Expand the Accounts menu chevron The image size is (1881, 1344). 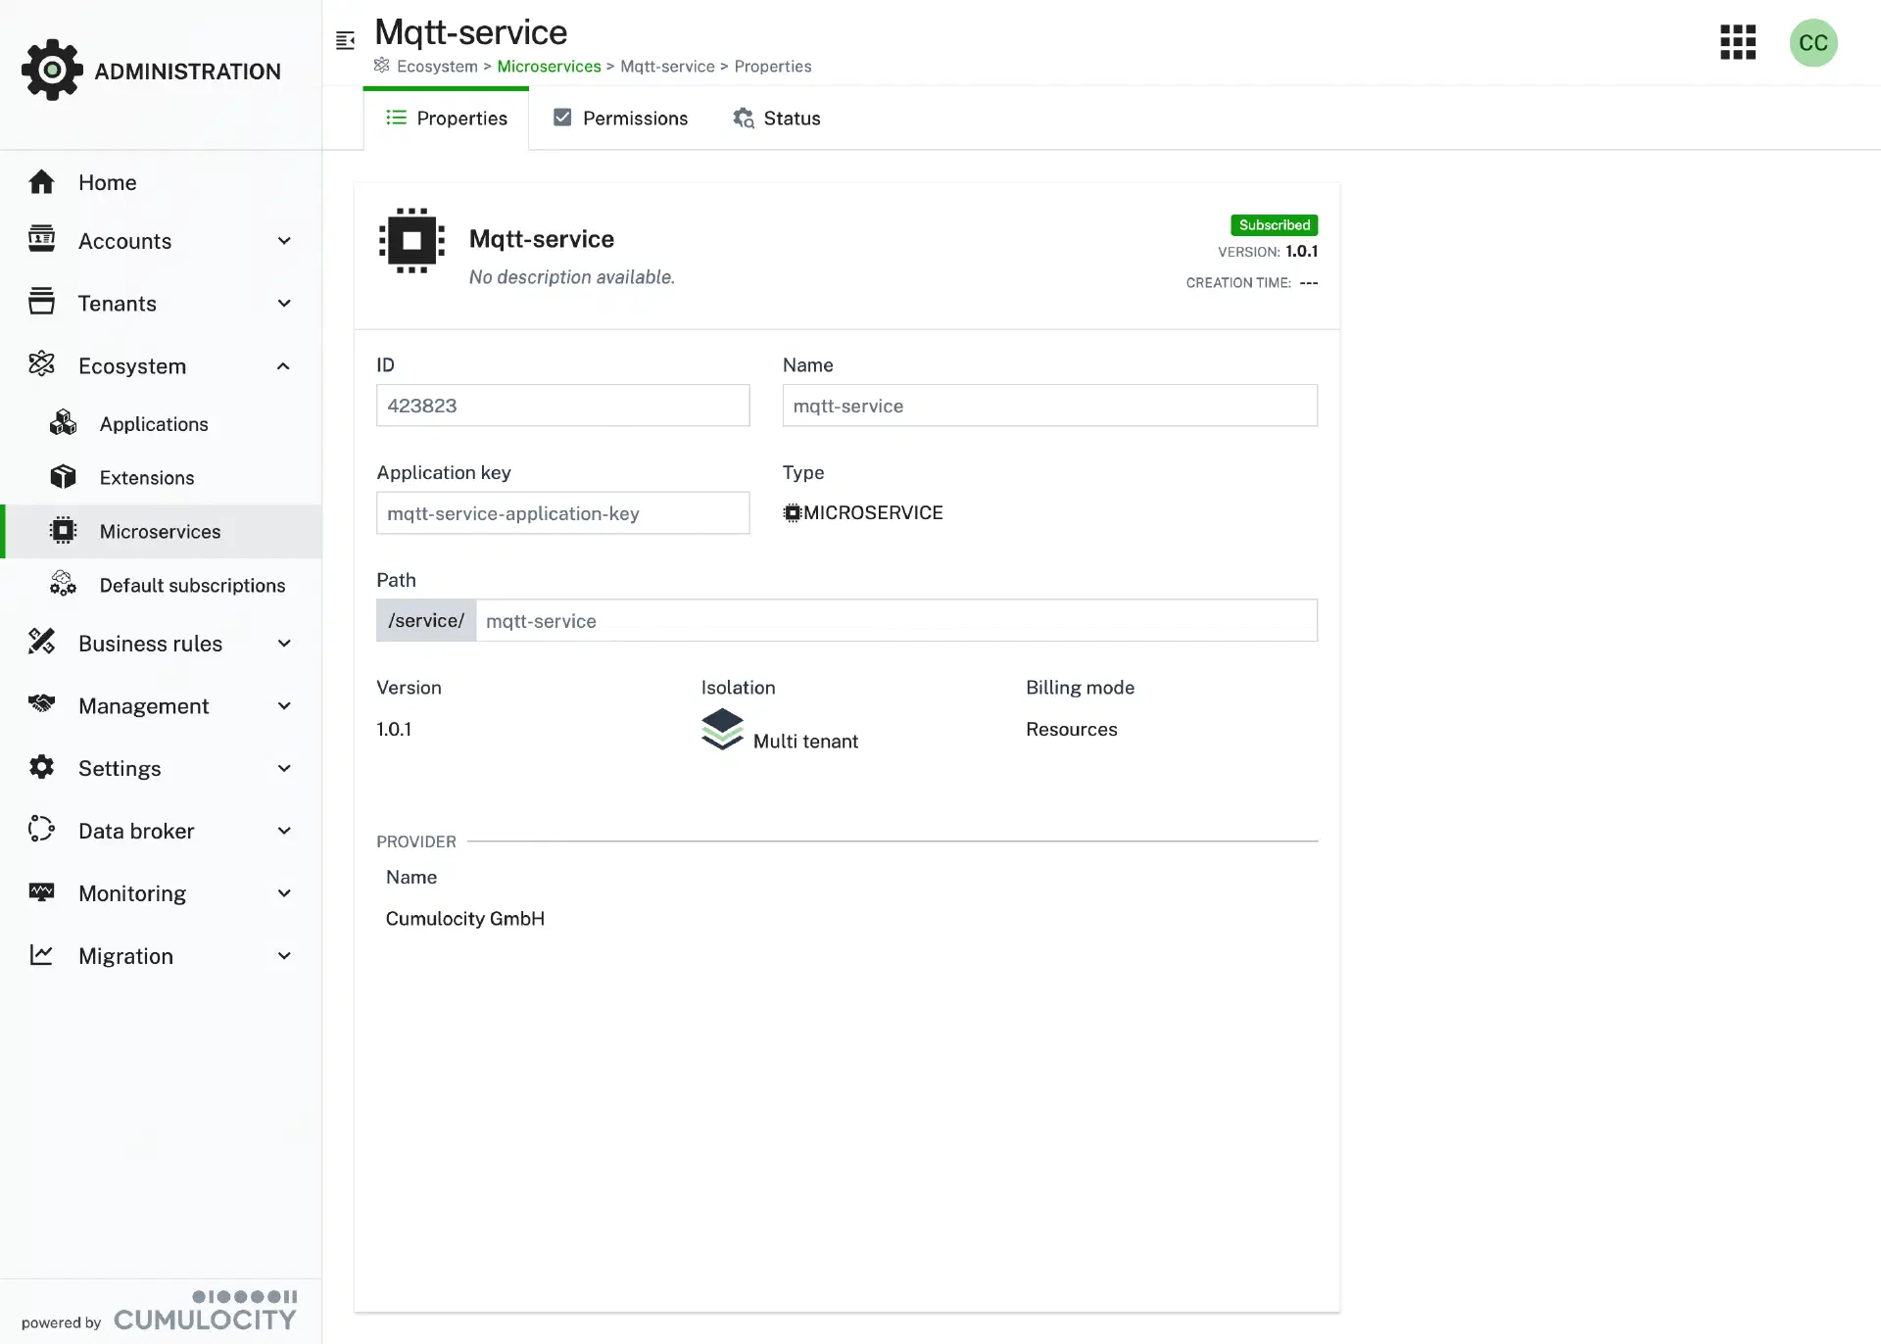[x=284, y=241]
